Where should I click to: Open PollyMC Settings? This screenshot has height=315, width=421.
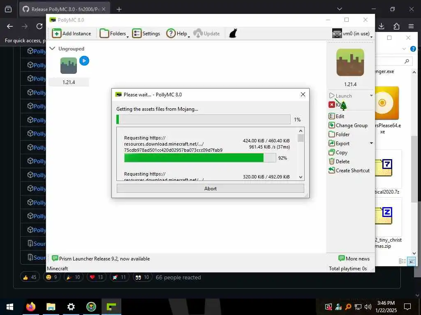point(146,34)
